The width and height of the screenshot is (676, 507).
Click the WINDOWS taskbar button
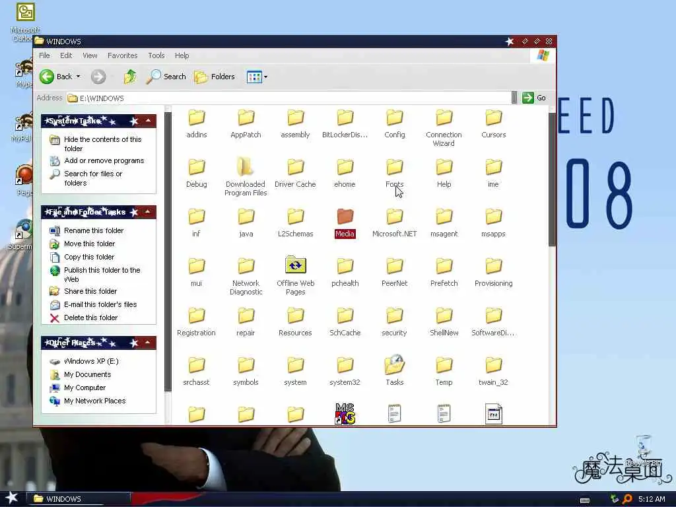click(x=79, y=499)
